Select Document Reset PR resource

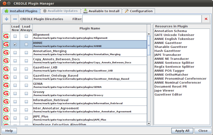click(171, 86)
